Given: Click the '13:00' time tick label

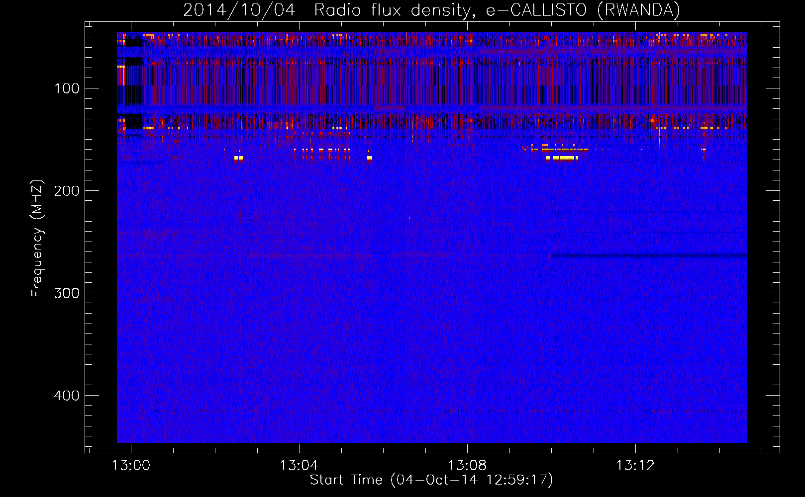Looking at the screenshot, I should (x=131, y=465).
